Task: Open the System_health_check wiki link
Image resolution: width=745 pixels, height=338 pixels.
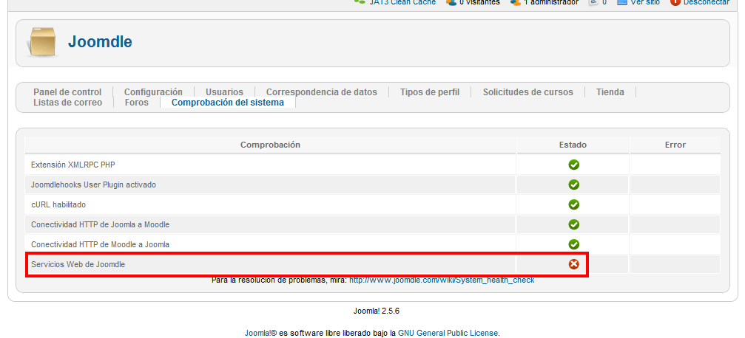Action: pos(442,280)
